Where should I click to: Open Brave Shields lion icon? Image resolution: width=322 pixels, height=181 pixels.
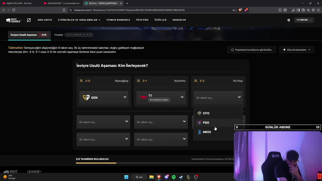[240, 10]
